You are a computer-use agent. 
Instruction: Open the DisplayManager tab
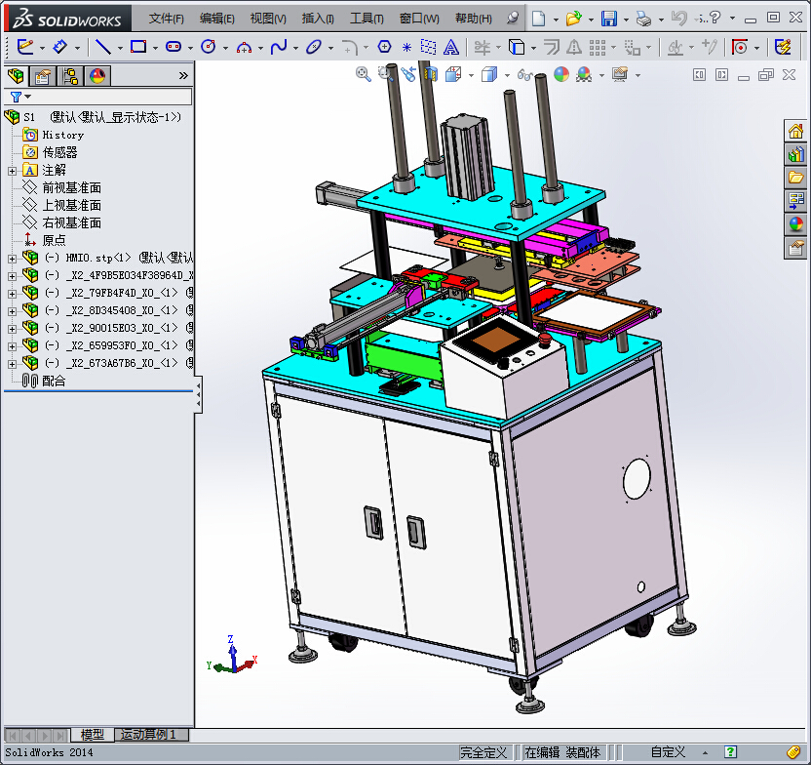(97, 76)
